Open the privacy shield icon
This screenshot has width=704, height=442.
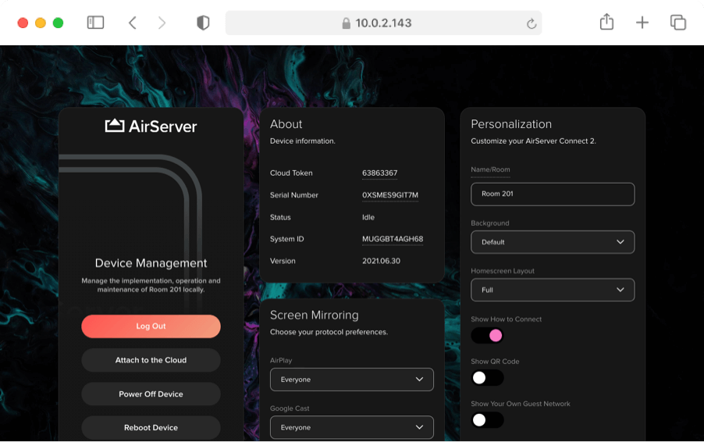click(203, 23)
